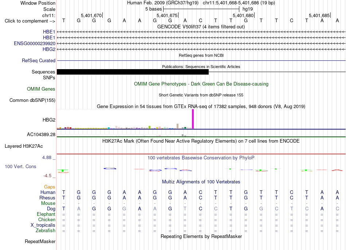The width and height of the screenshot is (346, 250).
Task: Open the Layered H3K27Ac track label
Action: tap(24, 146)
